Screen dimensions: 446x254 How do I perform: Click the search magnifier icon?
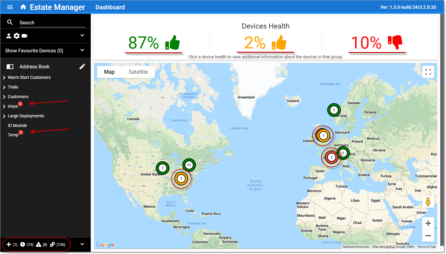click(10, 22)
